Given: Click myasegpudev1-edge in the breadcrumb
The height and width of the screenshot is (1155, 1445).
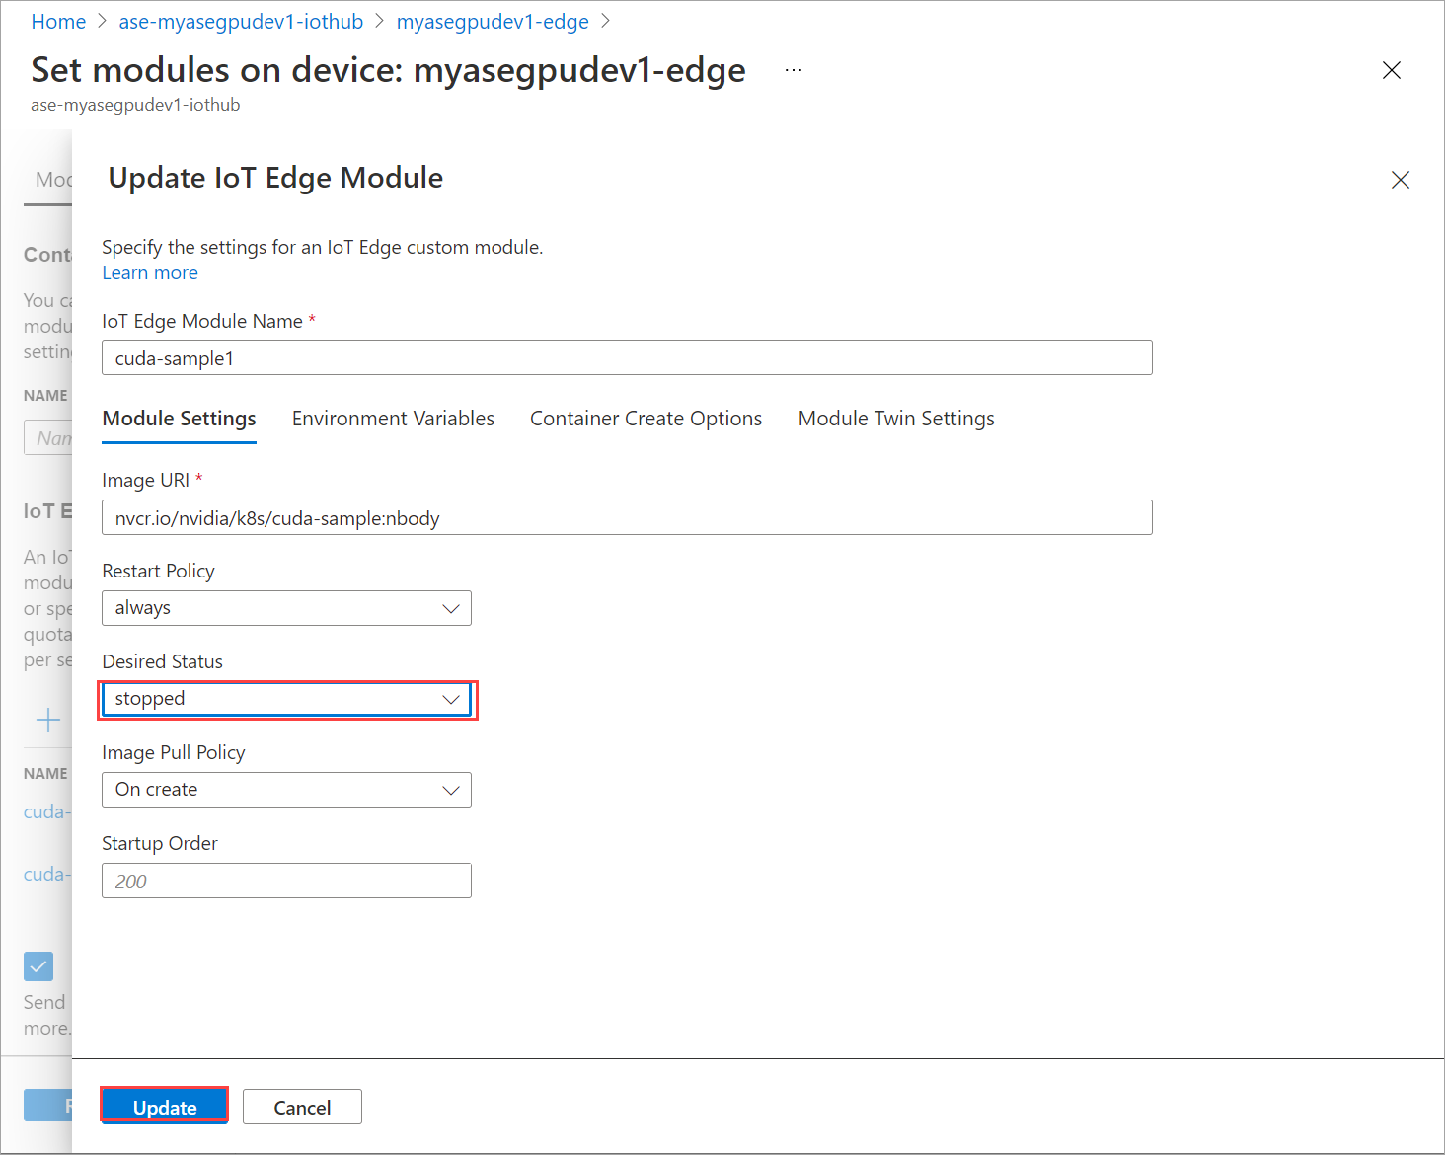Looking at the screenshot, I should click(x=492, y=21).
